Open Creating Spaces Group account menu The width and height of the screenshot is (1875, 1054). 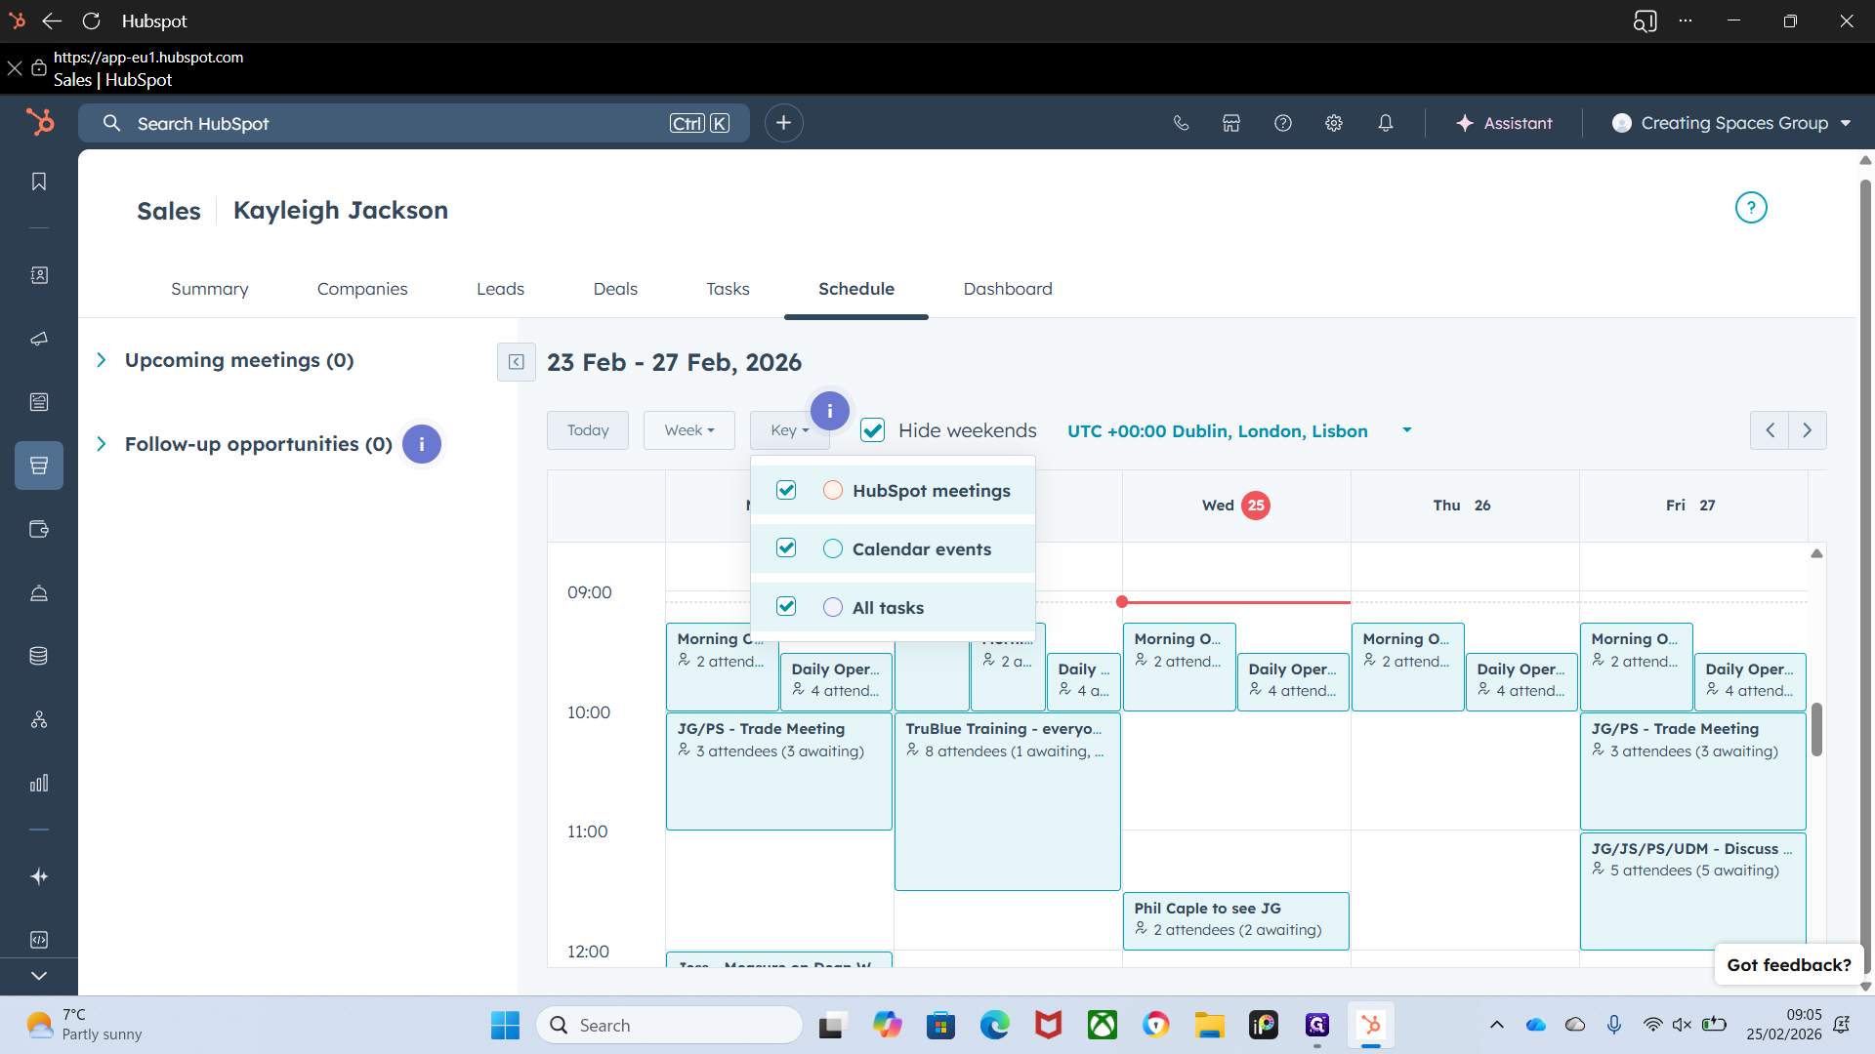coord(1733,123)
